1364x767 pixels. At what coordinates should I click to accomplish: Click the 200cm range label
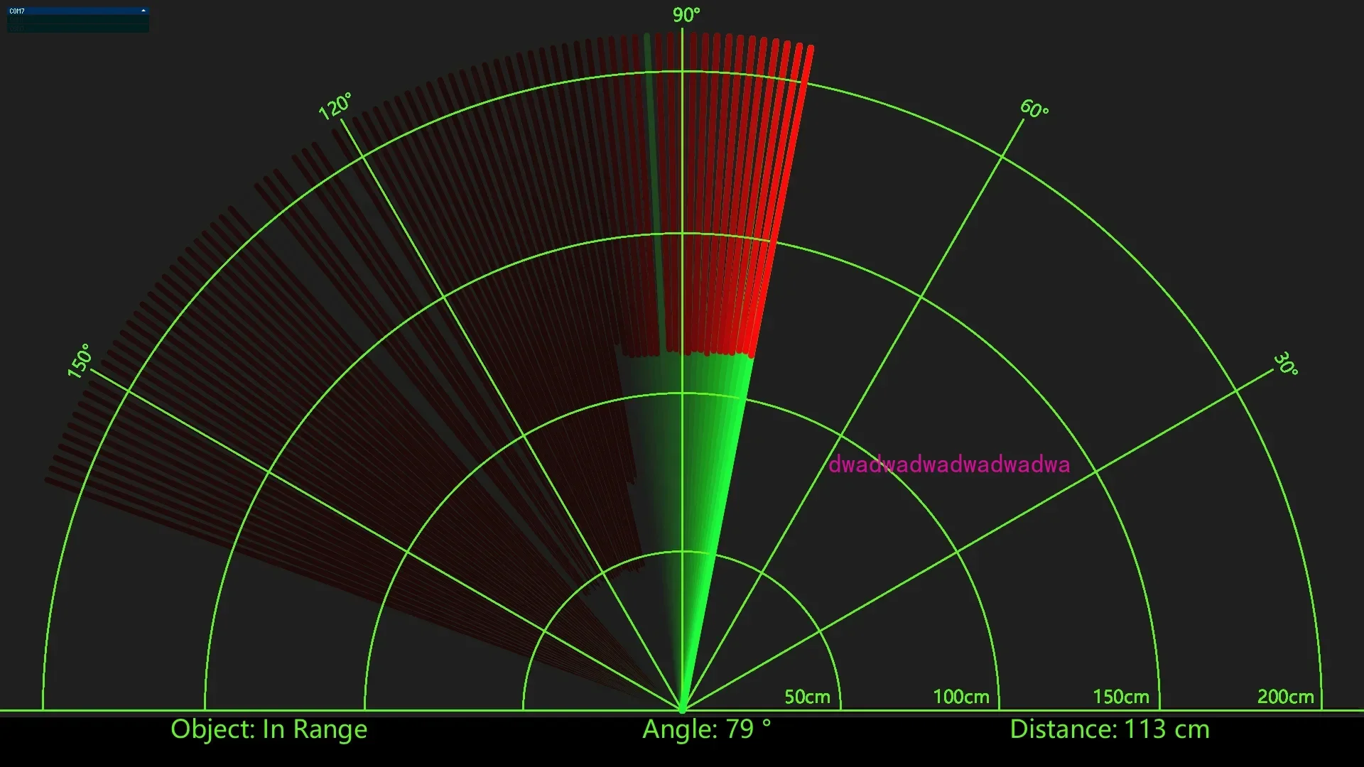[x=1285, y=697]
